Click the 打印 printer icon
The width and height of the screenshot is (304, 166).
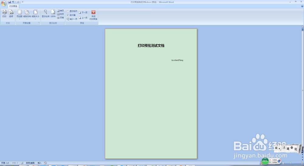pos(5,14)
